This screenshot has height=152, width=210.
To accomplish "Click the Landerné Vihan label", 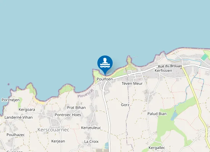I will (x=18, y=117).
